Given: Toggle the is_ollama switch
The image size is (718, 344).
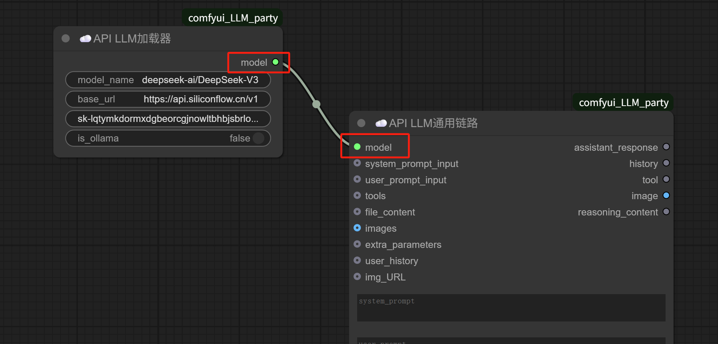Looking at the screenshot, I should [x=258, y=138].
